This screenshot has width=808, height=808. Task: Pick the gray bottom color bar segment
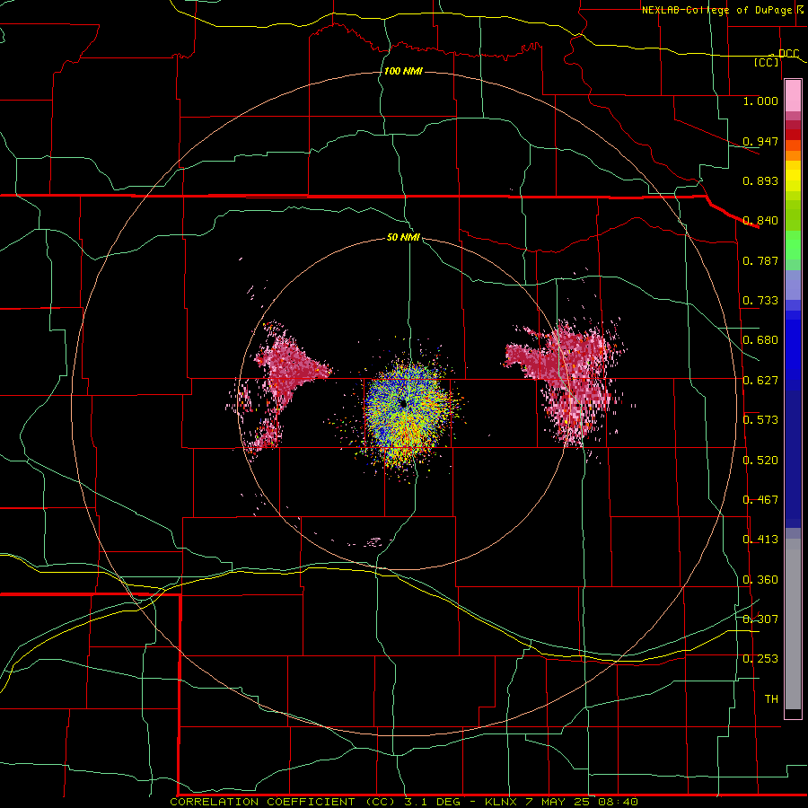tap(793, 624)
